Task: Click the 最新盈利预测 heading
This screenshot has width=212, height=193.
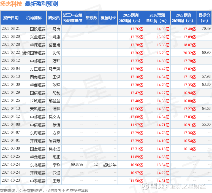Action: (x=41, y=4)
